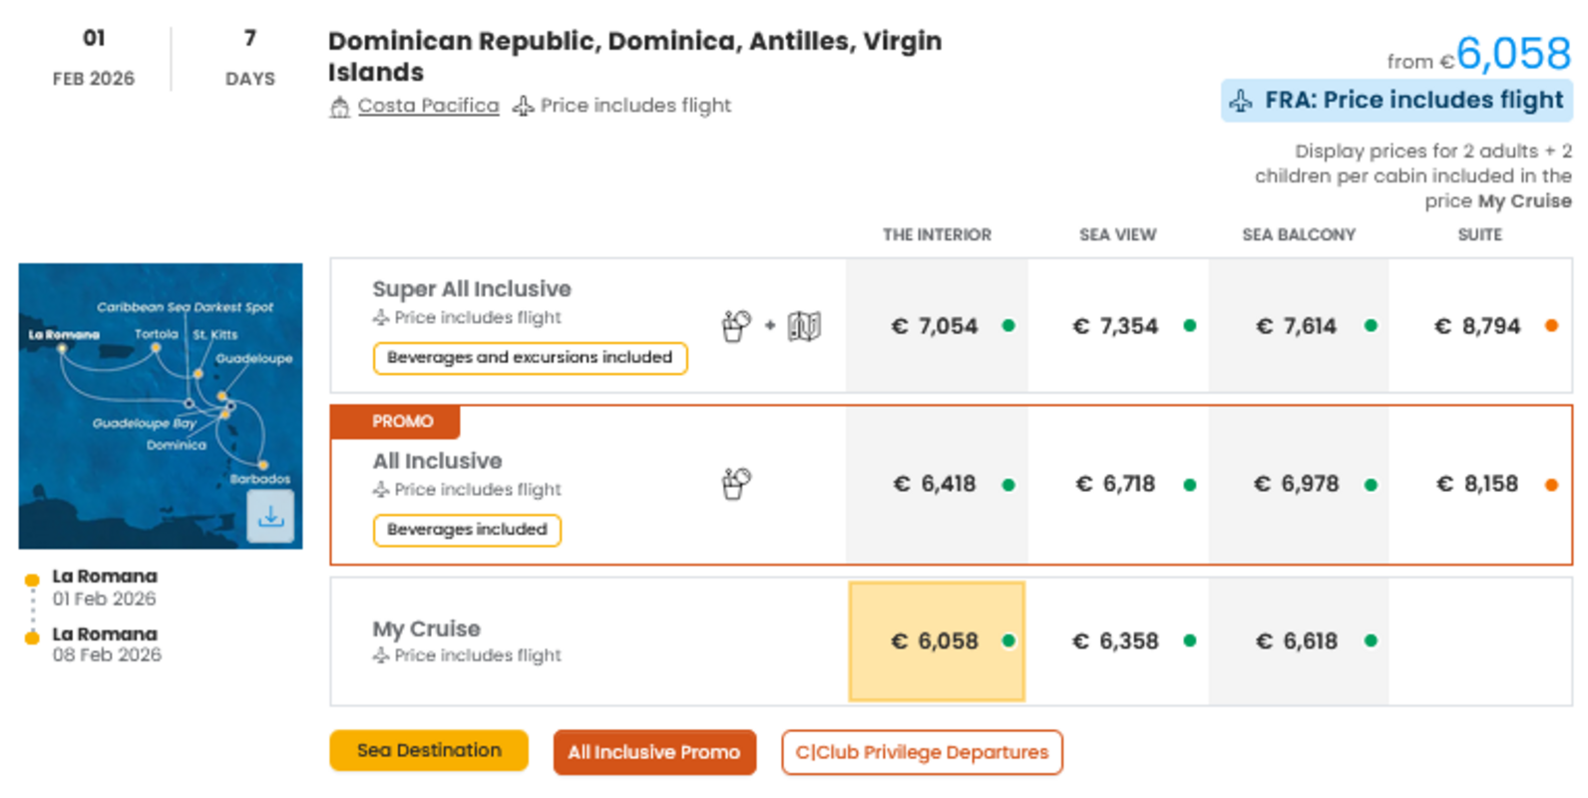Pick the All Inclusive suite at €8,158
Image resolution: width=1588 pixels, height=798 pixels.
[x=1477, y=484]
